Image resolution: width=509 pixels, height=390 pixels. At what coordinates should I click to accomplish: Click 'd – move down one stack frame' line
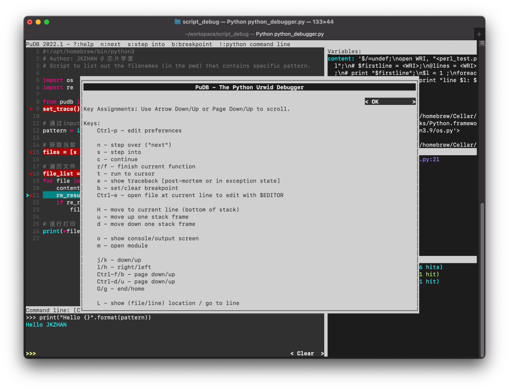coord(146,224)
